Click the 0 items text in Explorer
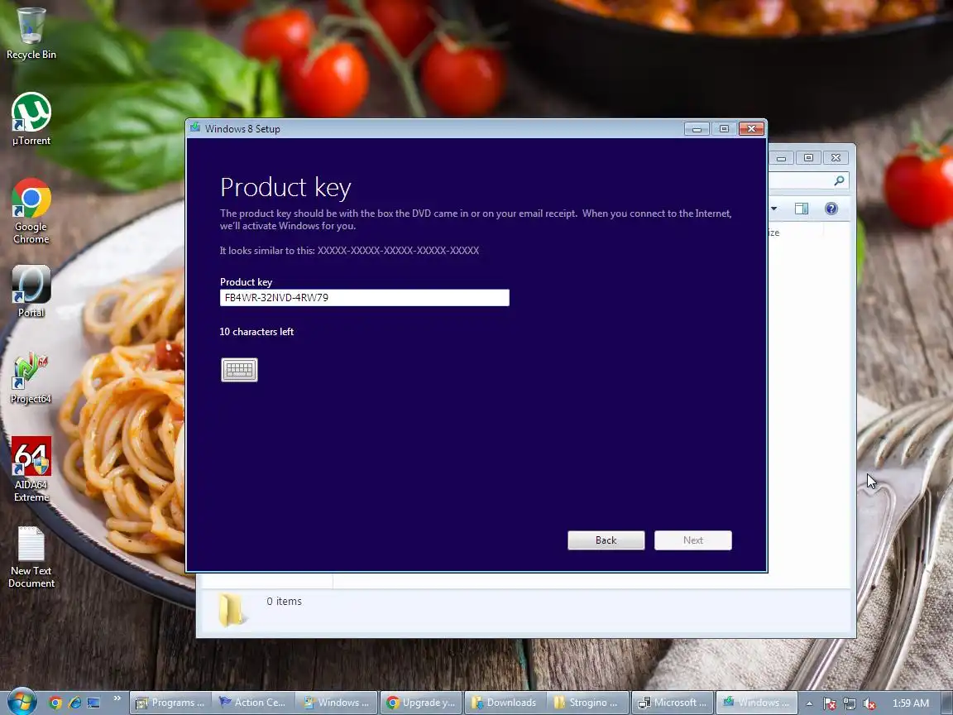Screen dimensions: 953x715 pos(284,601)
